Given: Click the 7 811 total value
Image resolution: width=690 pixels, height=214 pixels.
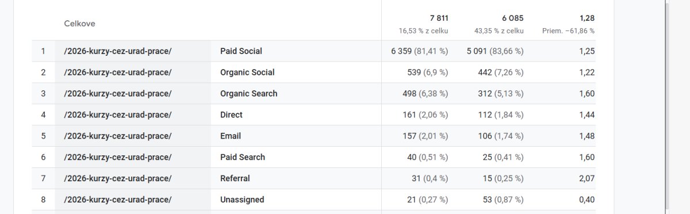Looking at the screenshot, I should (x=438, y=18).
